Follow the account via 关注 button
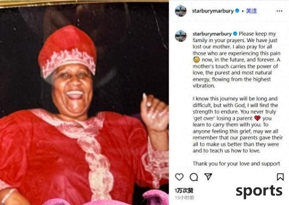The image size is (289, 205). (251, 11)
